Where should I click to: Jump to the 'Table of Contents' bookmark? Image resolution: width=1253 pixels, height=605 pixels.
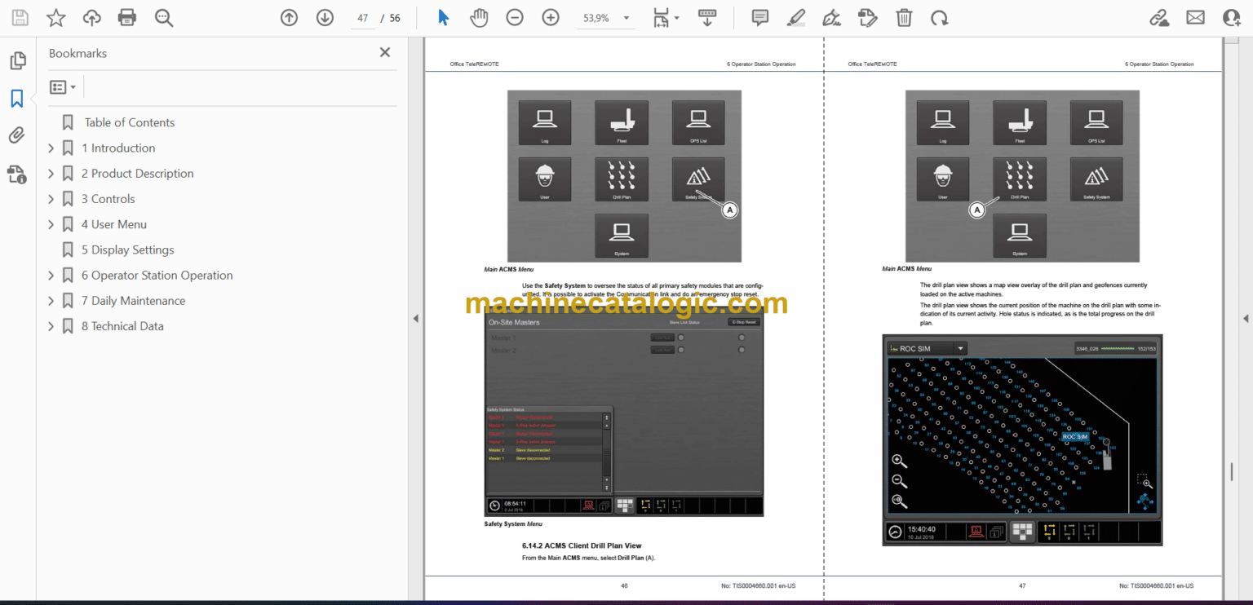(x=129, y=121)
